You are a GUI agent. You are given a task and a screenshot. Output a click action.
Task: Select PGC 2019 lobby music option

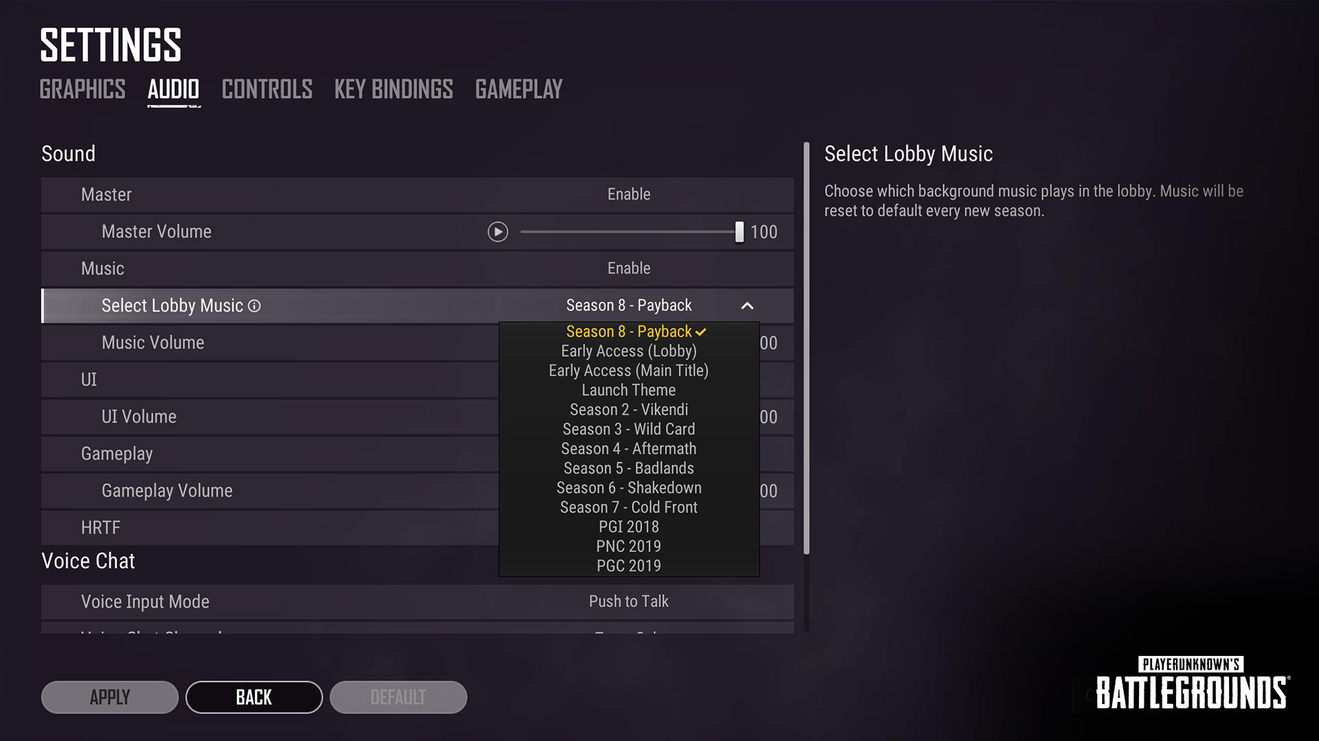coord(629,565)
